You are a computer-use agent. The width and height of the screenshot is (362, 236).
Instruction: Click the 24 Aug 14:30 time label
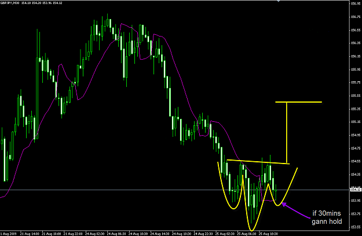[x=160, y=234]
